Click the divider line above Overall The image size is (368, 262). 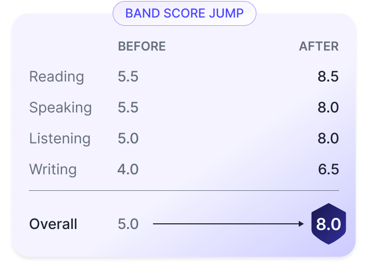pyautogui.click(x=184, y=190)
